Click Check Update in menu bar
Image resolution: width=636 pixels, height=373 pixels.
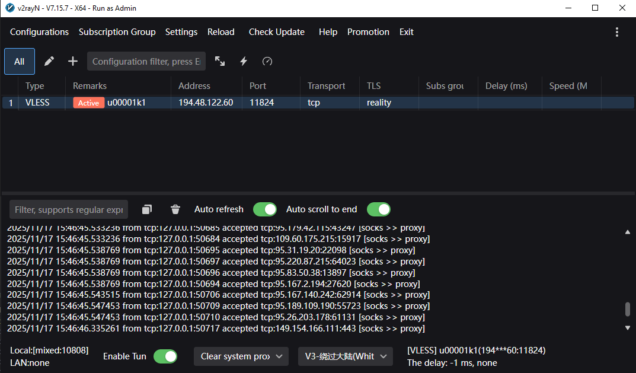tap(276, 32)
